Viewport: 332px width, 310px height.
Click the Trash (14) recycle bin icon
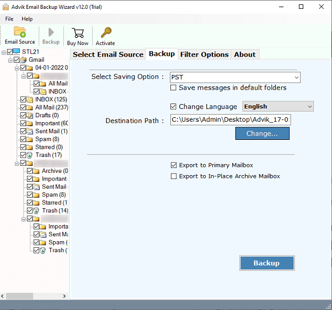pyautogui.click(x=36, y=211)
